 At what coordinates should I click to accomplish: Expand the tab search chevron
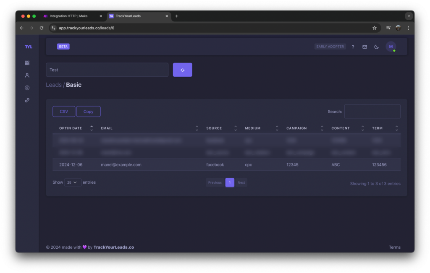point(409,16)
